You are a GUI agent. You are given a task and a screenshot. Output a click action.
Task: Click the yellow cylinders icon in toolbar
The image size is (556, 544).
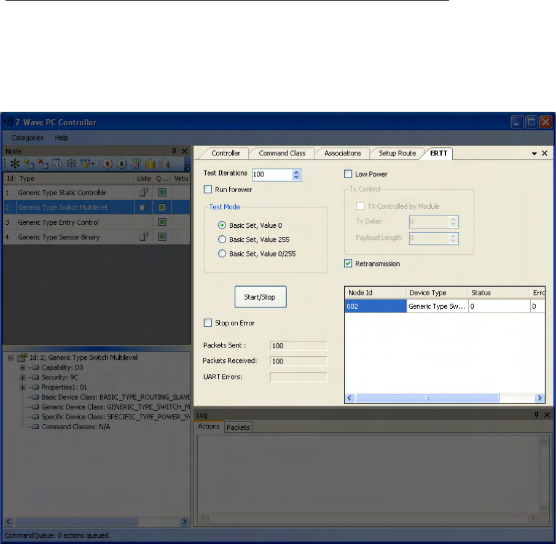point(151,164)
